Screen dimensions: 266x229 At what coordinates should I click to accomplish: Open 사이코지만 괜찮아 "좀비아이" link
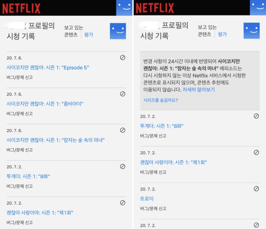45,104
